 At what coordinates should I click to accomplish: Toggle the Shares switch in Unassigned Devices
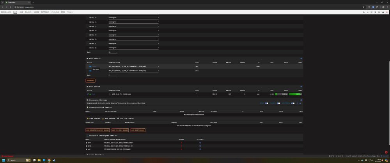(x=278, y=103)
